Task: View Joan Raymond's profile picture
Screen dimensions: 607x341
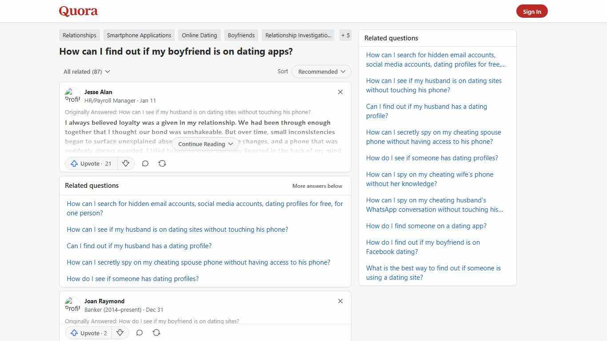Action: (x=72, y=304)
